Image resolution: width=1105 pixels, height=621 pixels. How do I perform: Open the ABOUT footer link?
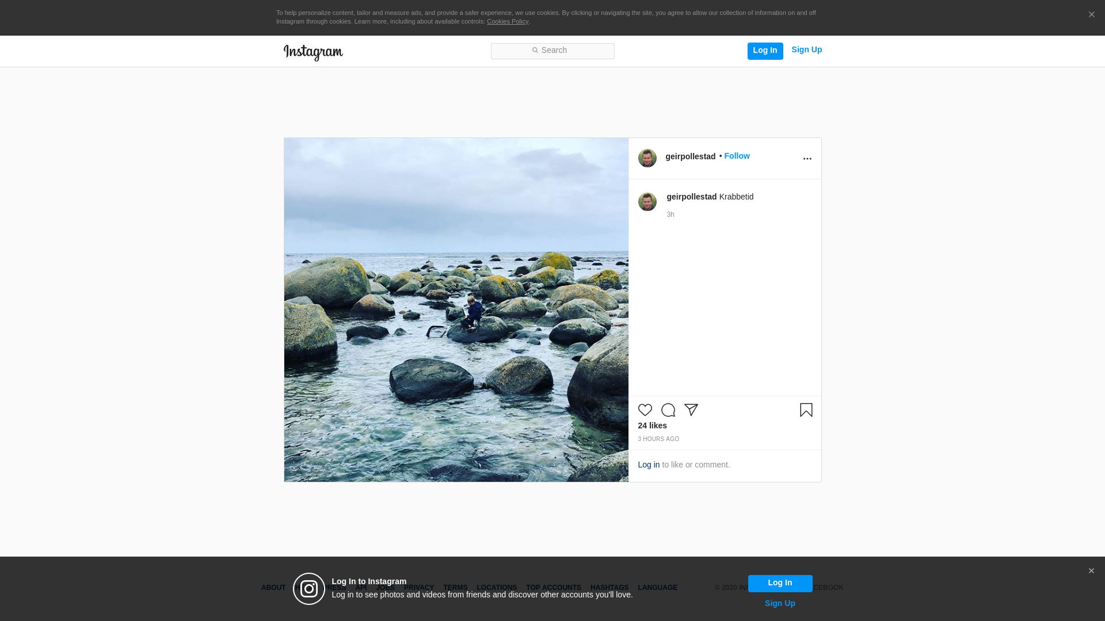point(273,588)
